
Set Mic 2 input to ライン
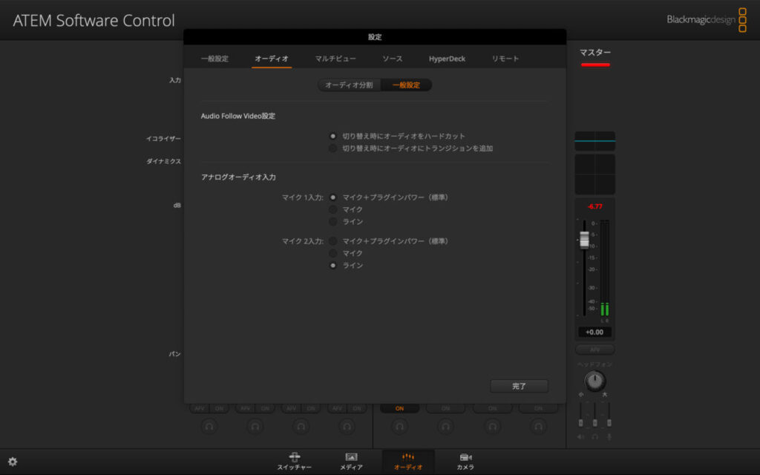click(x=332, y=265)
